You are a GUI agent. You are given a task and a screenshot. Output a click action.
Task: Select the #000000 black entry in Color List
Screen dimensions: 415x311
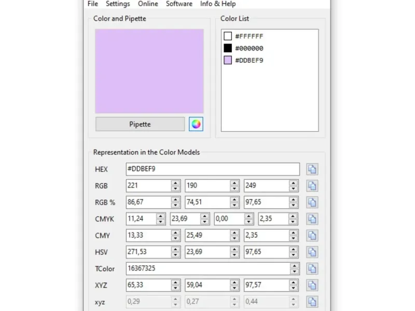249,48
